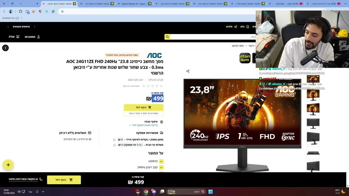The image size is (349, 196).
Task: Open the Chrome profile avatar
Action: (11, 11)
